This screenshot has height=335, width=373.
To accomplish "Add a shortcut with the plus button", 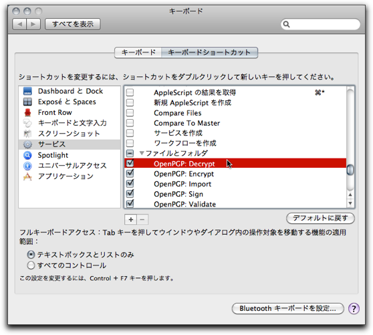I will 130,219.
